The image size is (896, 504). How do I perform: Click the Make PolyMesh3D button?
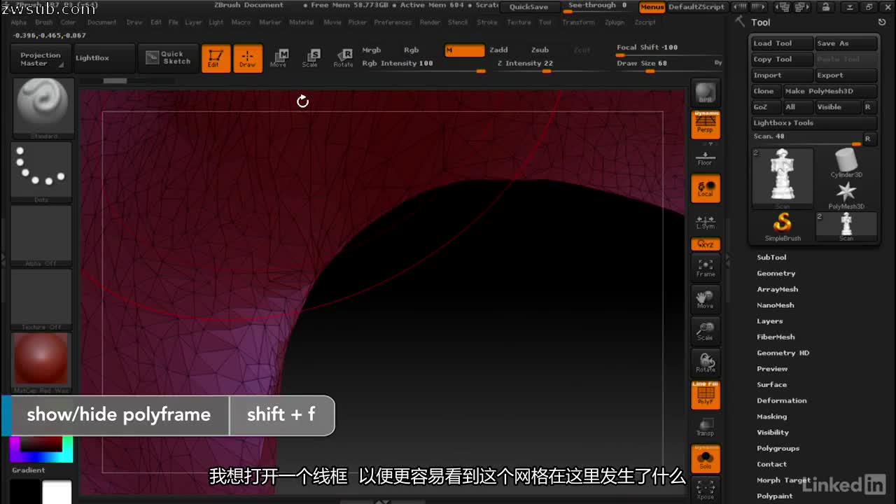tap(829, 91)
